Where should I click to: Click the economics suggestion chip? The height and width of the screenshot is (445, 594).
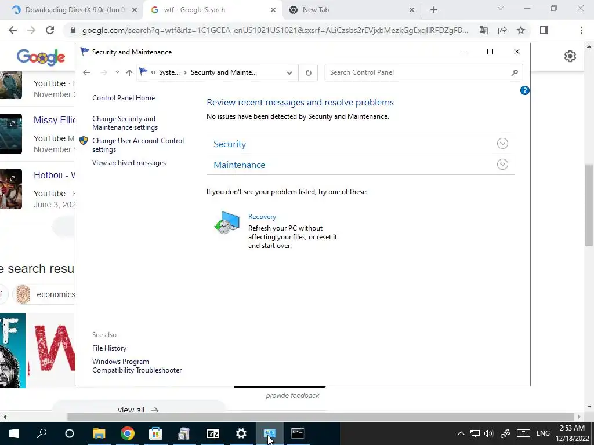[45, 294]
